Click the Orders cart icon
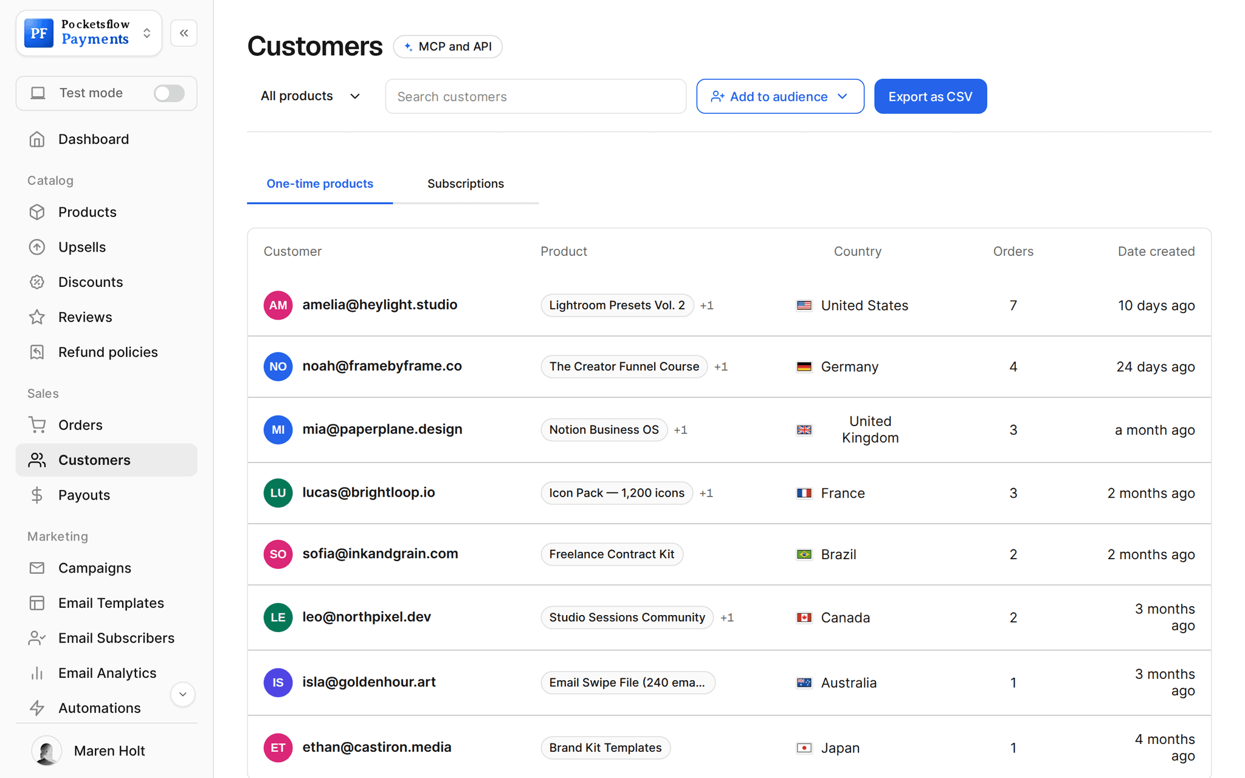 click(37, 425)
